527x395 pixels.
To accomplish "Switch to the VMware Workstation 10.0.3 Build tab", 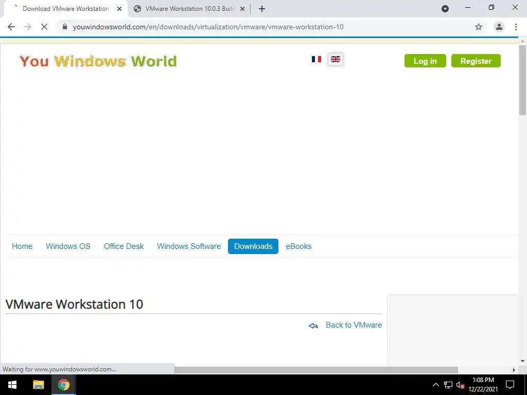I will [x=189, y=9].
